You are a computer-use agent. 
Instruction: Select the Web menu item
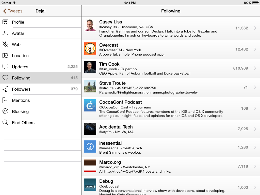41,44
